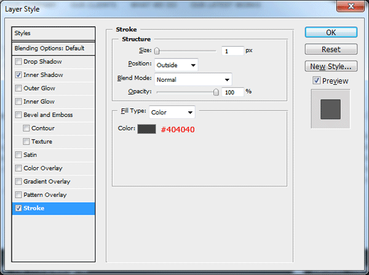Turn on the Gradient Overlay checkbox

coord(19,181)
